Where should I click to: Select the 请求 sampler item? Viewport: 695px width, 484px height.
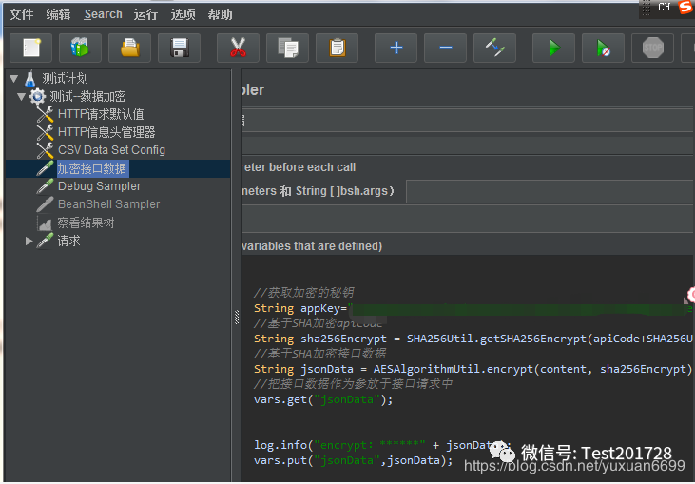point(68,241)
